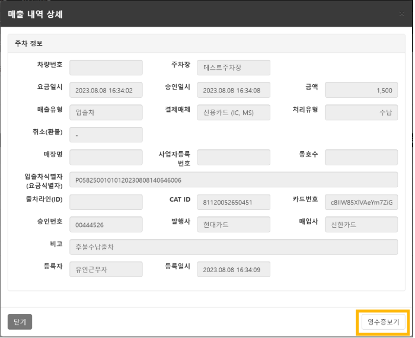Click the 요금일시 label
Image resolution: width=415 pixels, height=338 pixels.
[50, 87]
